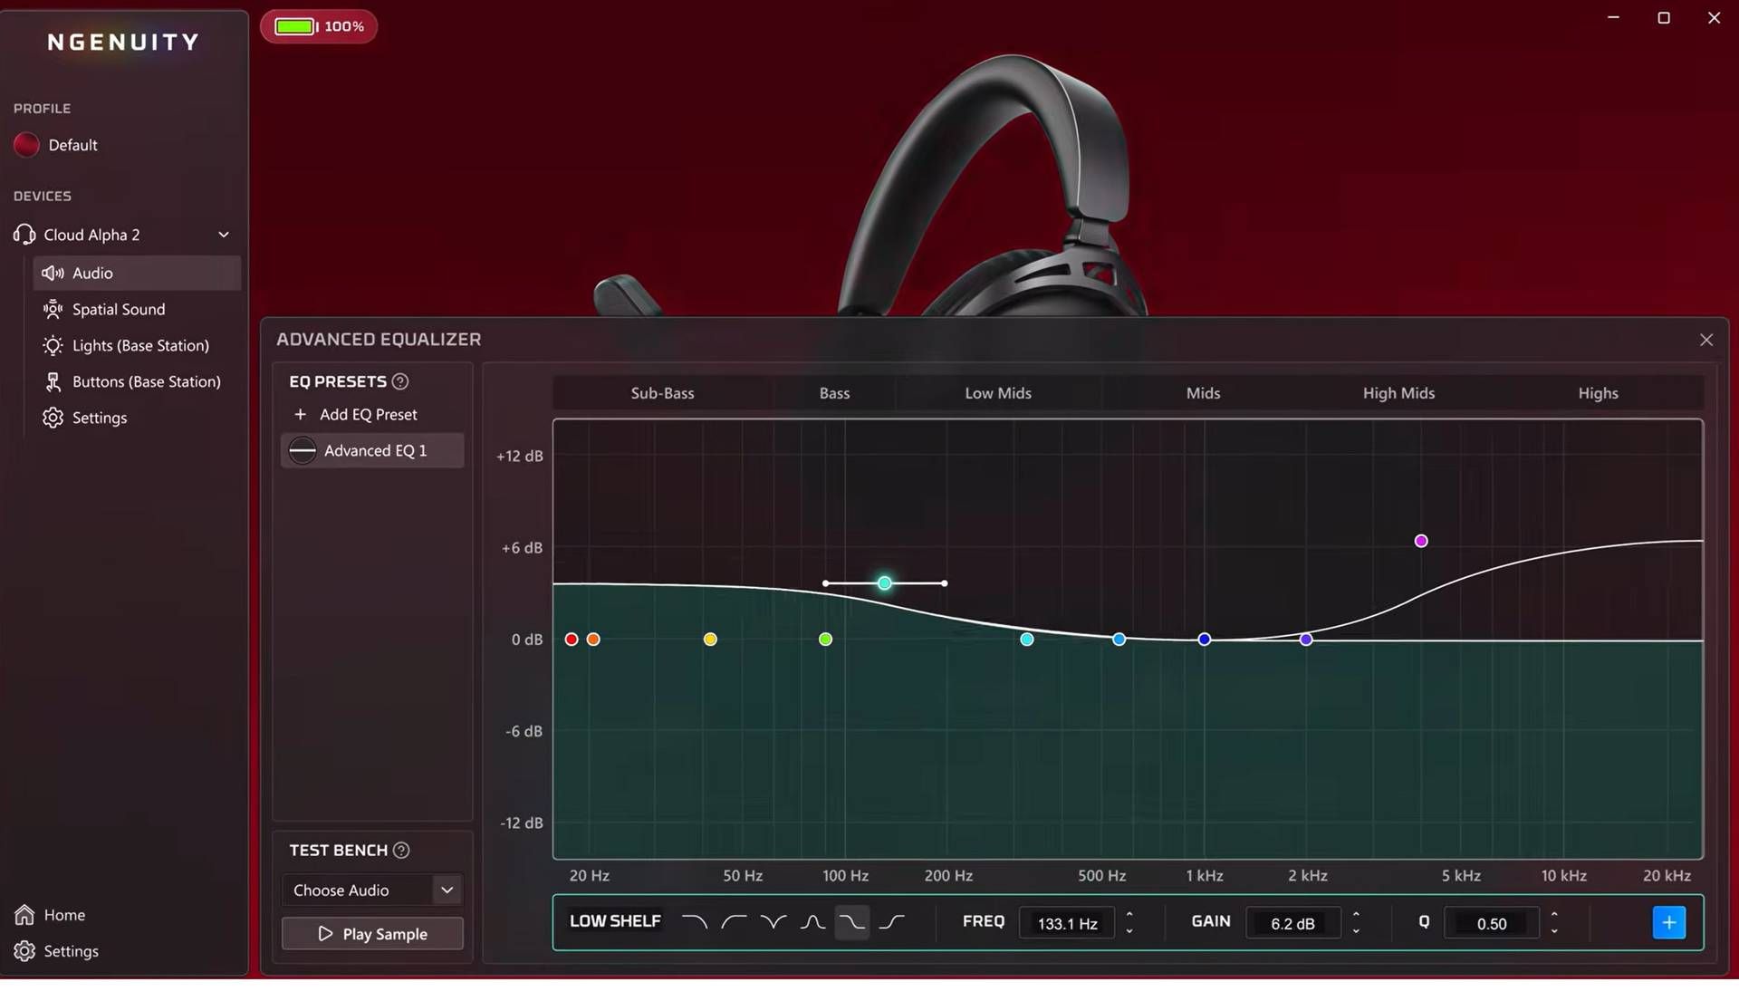Screen dimensions: 1739x1001
Task: Decrease the Q value with down arrow
Action: point(1554,931)
